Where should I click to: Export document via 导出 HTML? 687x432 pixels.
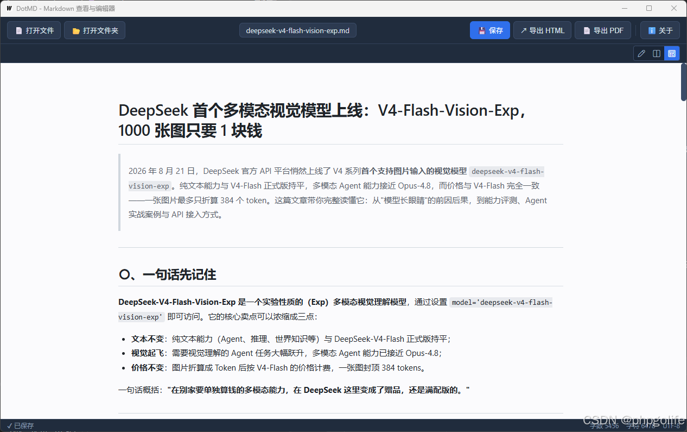click(x=543, y=30)
